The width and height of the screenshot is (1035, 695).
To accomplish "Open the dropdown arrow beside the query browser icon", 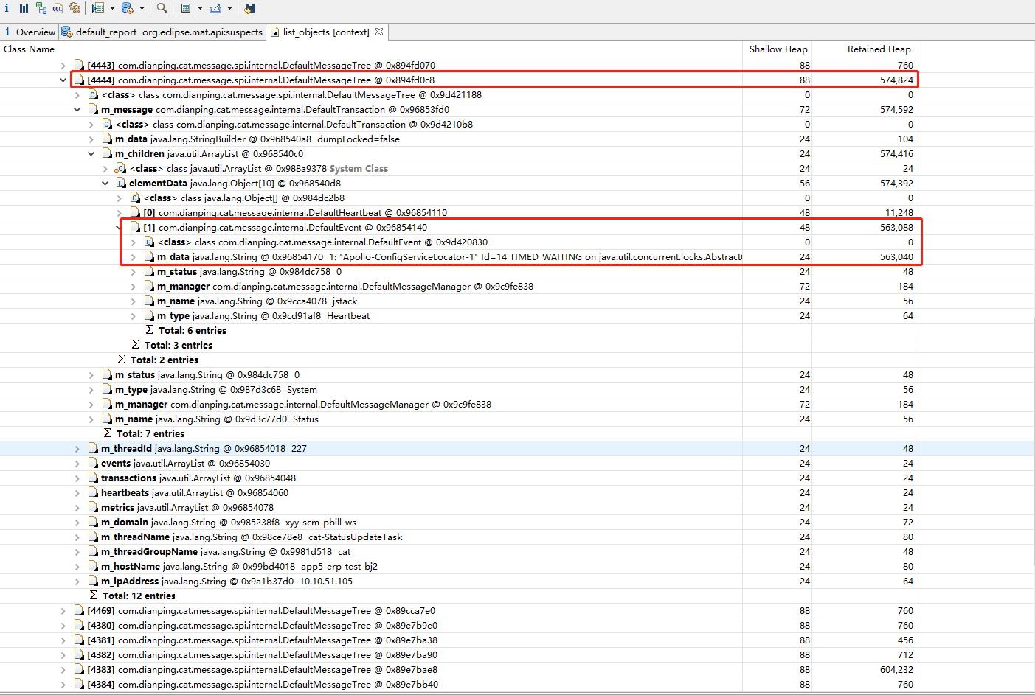I will pos(142,8).
